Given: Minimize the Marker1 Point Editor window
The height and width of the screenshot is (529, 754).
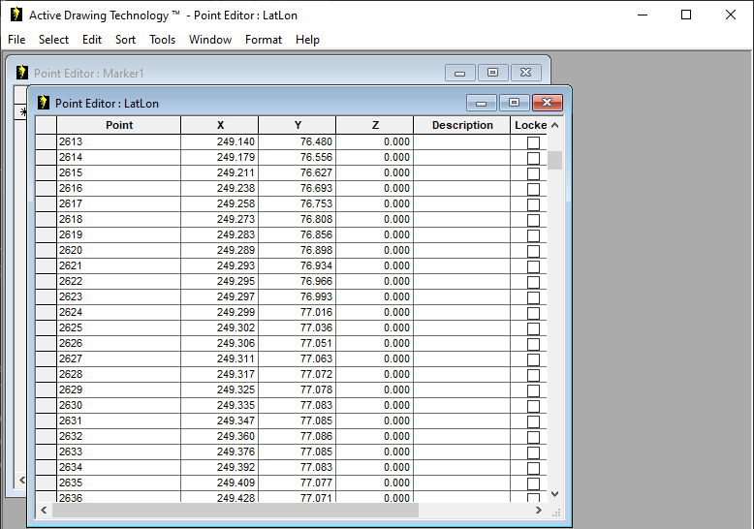Looking at the screenshot, I should point(459,73).
